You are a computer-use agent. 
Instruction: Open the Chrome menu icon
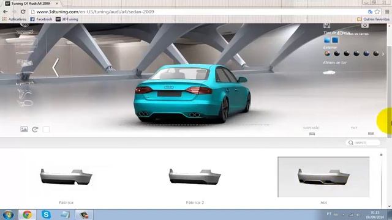387,12
